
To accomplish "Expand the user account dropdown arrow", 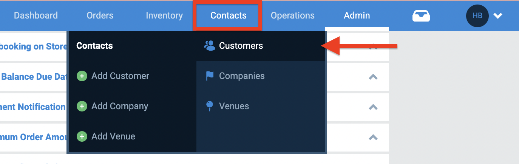I will 498,16.
